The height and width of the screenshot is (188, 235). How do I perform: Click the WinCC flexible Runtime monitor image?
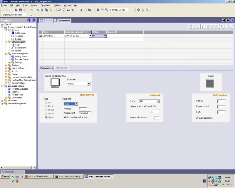pos(55,83)
